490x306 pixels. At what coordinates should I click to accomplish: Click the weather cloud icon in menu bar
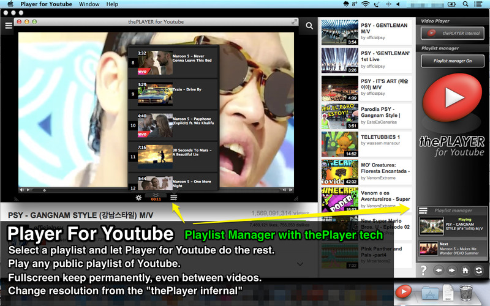[x=346, y=4]
